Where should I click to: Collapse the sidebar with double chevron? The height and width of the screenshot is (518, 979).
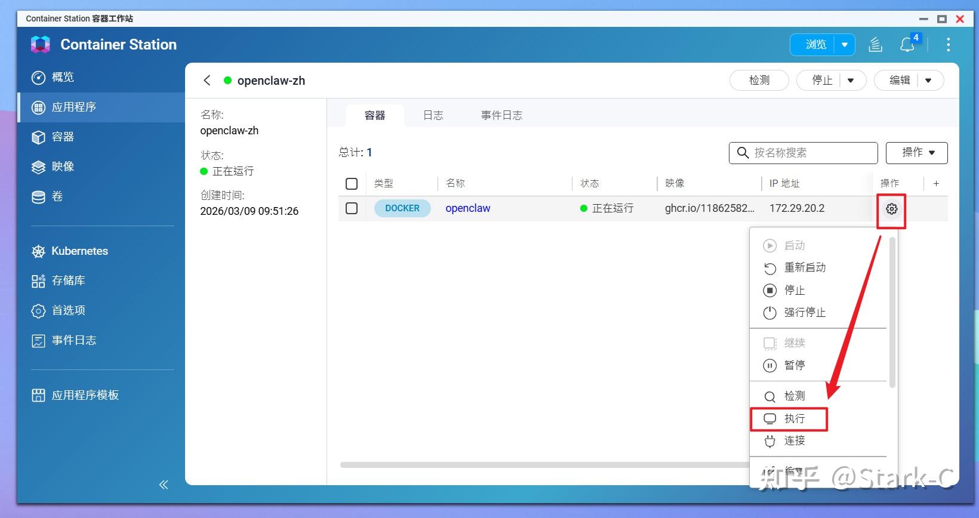point(164,485)
